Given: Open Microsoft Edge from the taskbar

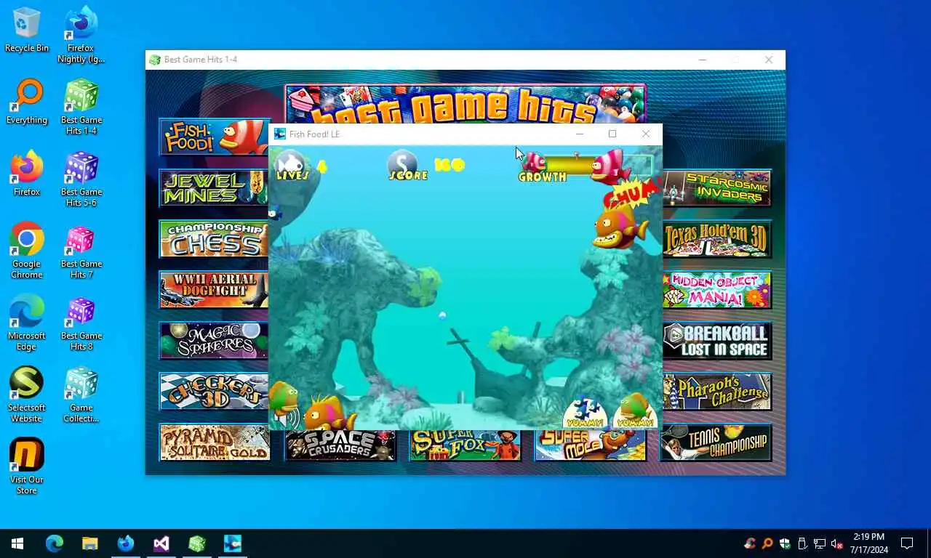Looking at the screenshot, I should click(x=55, y=543).
